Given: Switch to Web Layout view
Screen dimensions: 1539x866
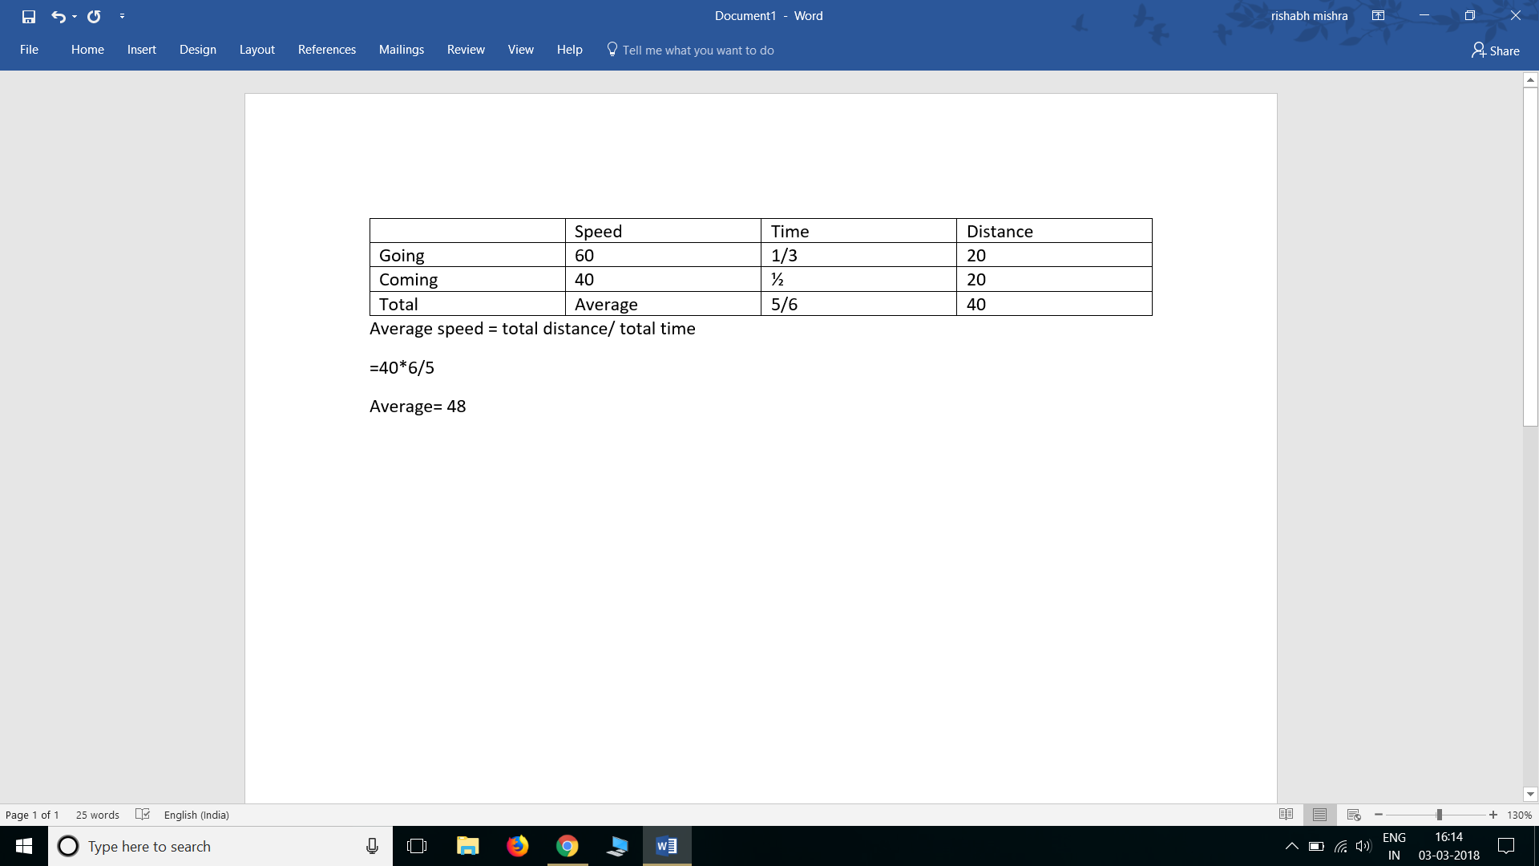Looking at the screenshot, I should coord(1353,814).
